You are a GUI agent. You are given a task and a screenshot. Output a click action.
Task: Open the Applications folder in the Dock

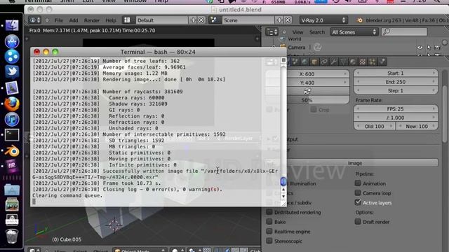click(x=12, y=189)
